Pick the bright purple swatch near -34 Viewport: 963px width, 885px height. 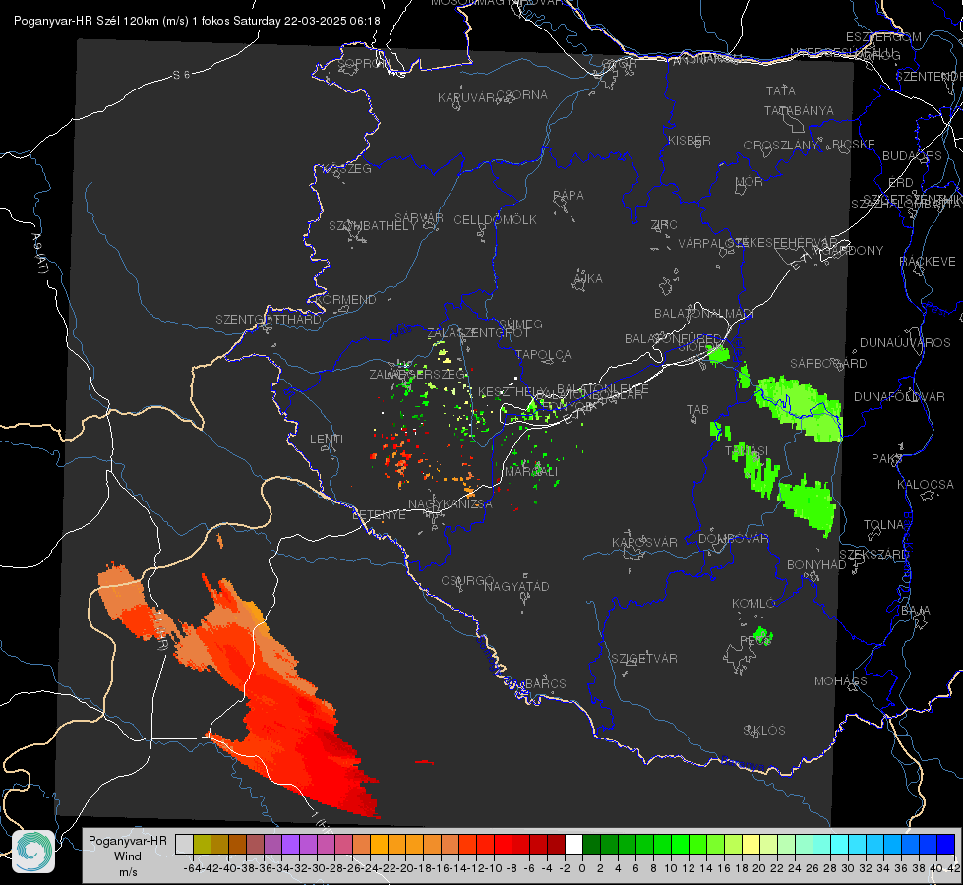point(290,844)
